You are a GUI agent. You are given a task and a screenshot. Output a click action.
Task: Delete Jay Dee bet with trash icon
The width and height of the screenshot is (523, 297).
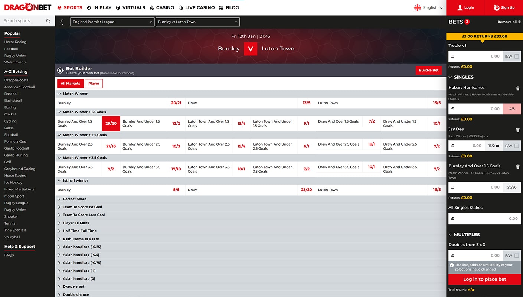(518, 130)
